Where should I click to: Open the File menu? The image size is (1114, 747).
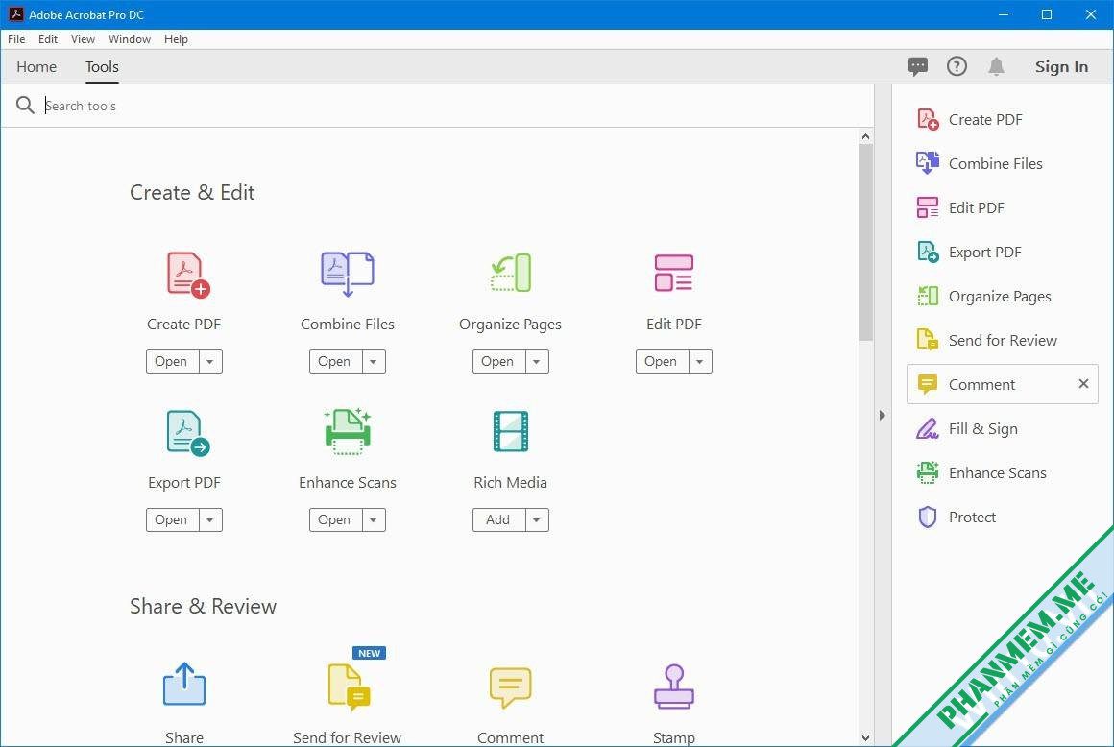[16, 39]
